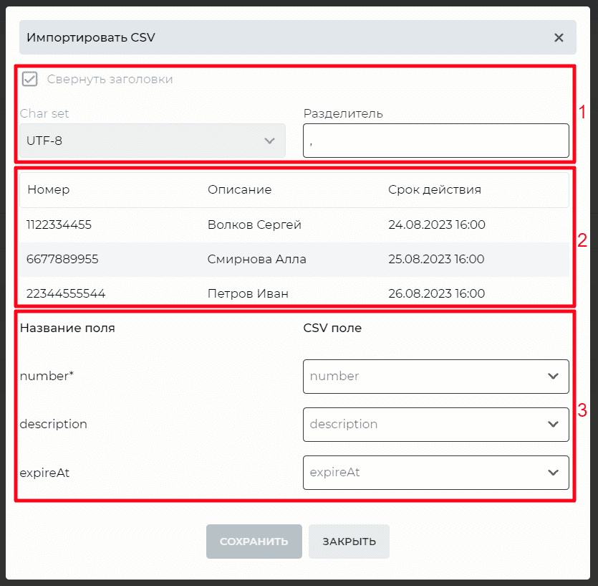Open the description CSV field dropdown
Viewport: 598px width, 586px height.
[x=436, y=425]
